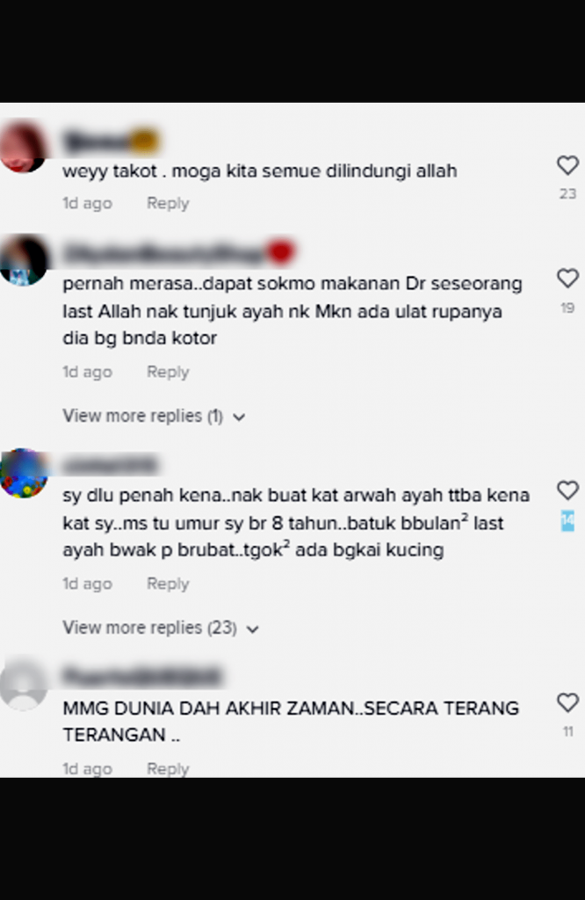Click chevron beside replies (1)

pyautogui.click(x=239, y=417)
